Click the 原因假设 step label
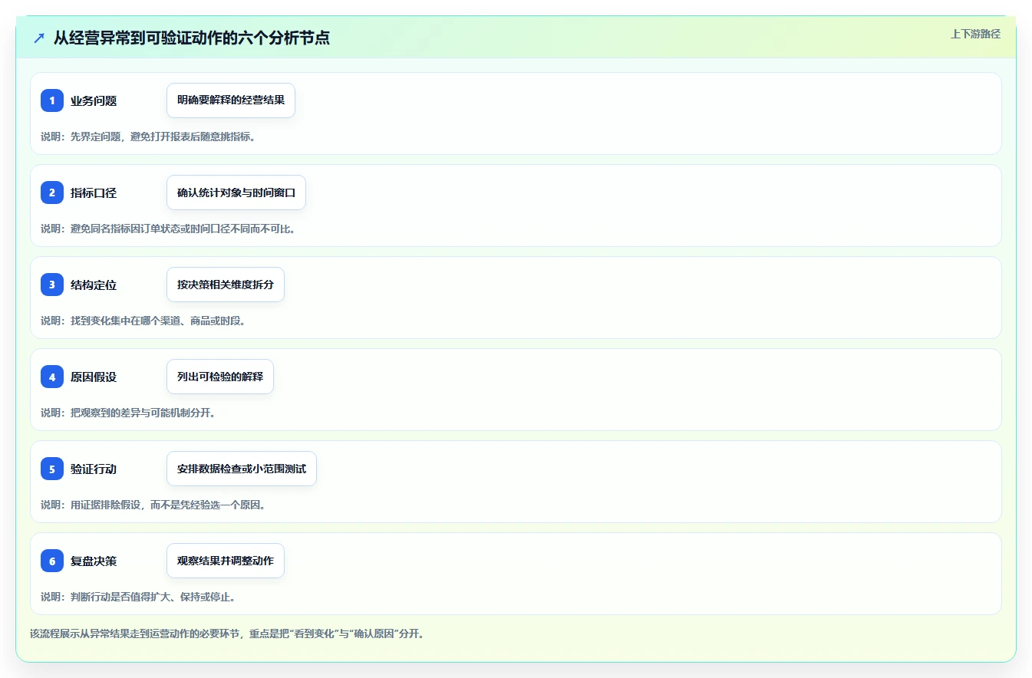The image size is (1032, 678). pos(94,377)
